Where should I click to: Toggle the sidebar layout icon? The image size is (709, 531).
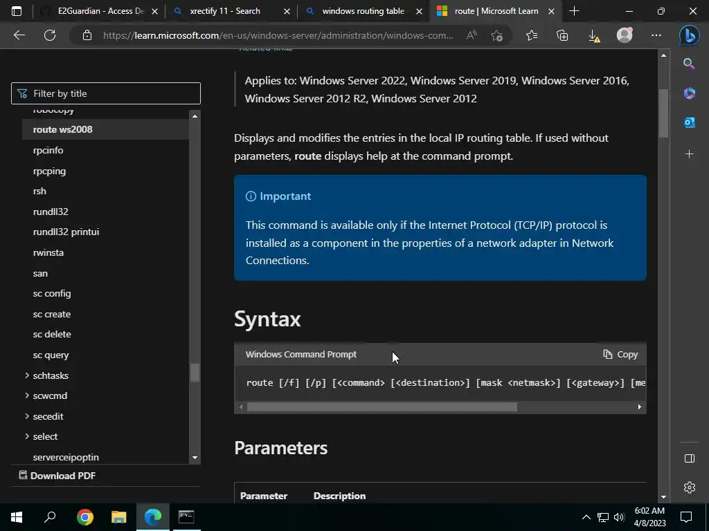click(689, 458)
